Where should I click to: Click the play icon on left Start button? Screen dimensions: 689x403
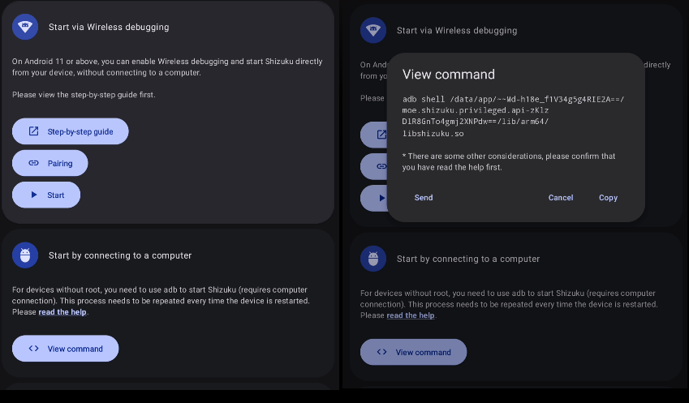(x=34, y=195)
